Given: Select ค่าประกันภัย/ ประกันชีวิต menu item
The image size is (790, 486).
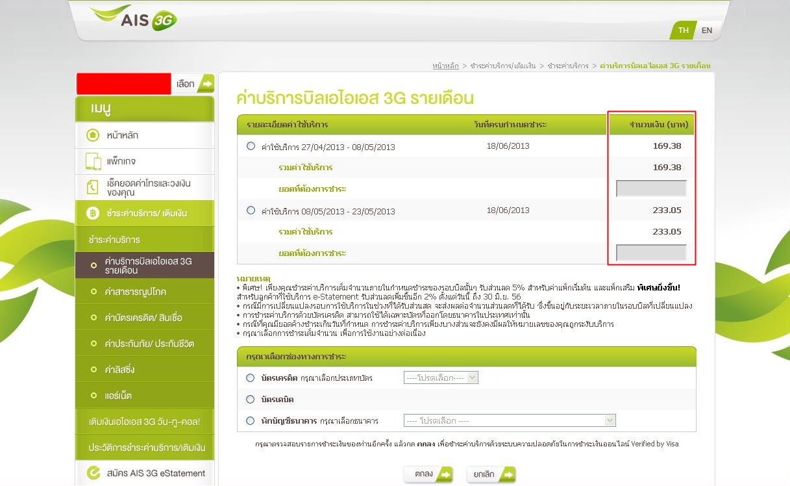Looking at the screenshot, I should [145, 343].
